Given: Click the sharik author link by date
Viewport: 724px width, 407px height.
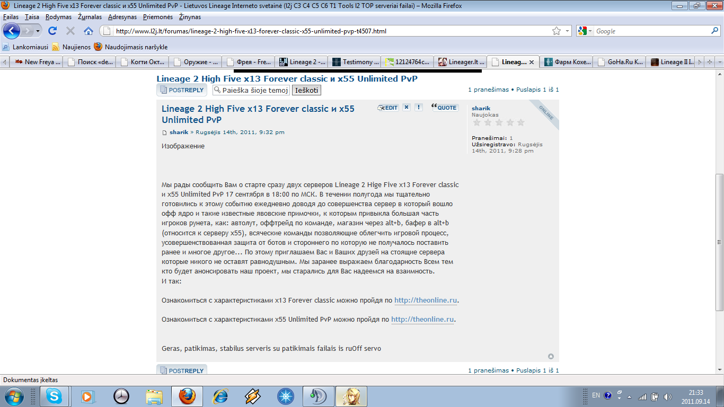Looking at the screenshot, I should point(179,132).
